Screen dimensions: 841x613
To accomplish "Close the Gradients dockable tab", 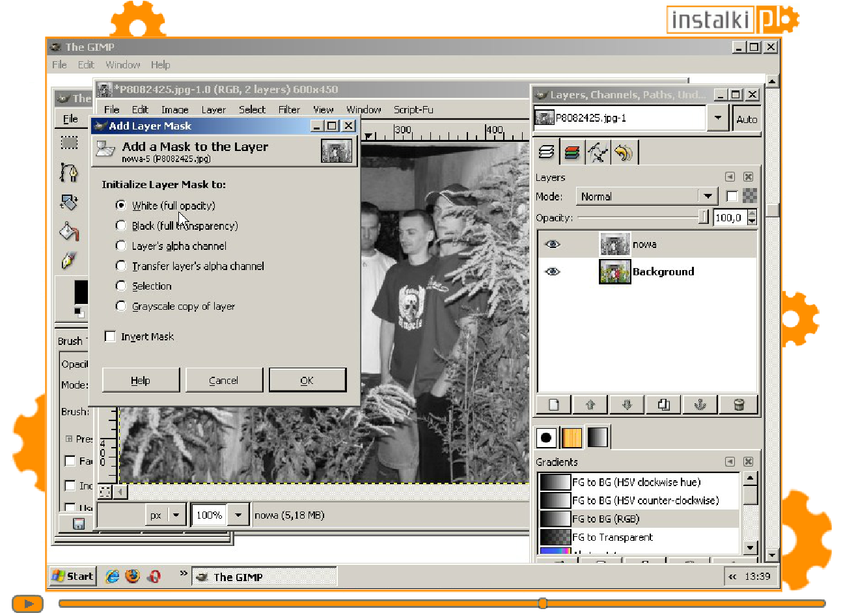I will pos(749,461).
